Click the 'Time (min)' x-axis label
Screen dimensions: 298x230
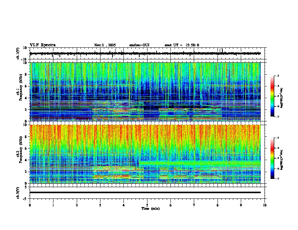[151, 209]
